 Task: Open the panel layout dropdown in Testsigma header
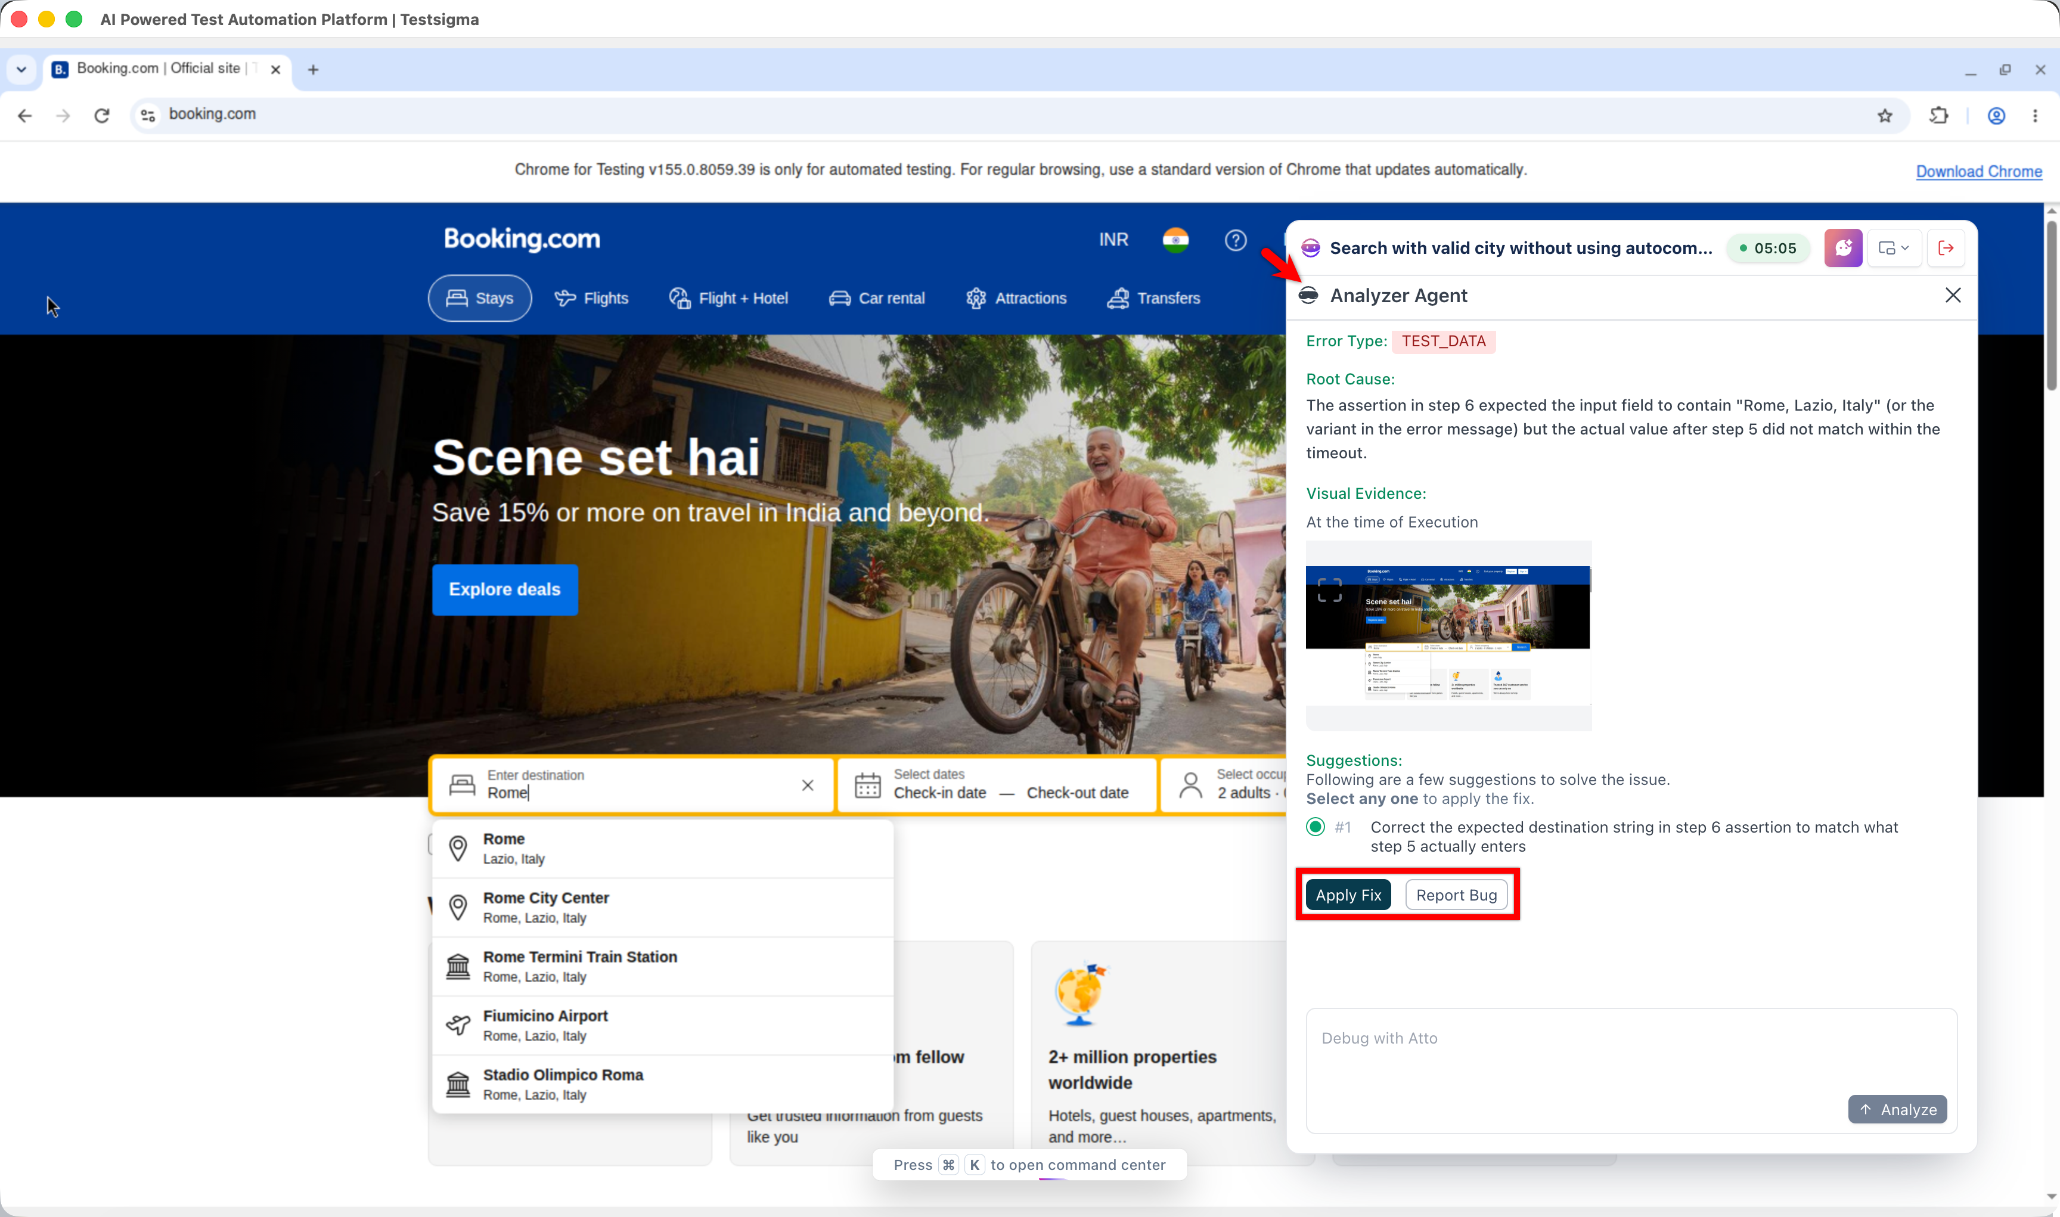click(x=1894, y=248)
